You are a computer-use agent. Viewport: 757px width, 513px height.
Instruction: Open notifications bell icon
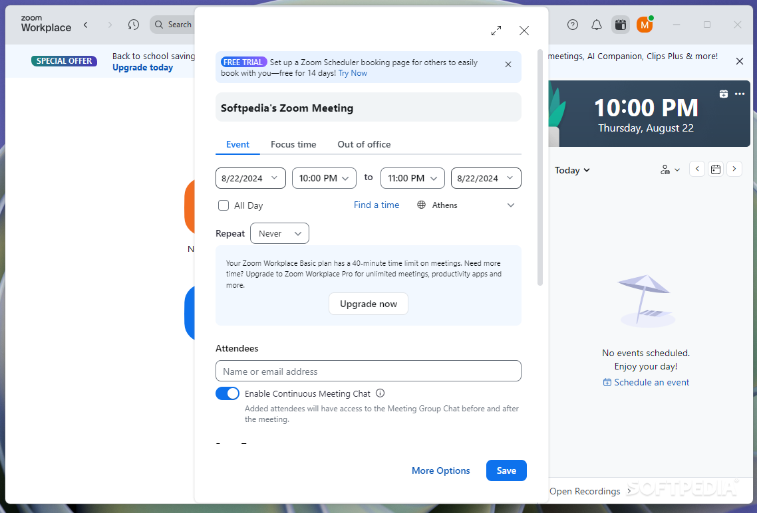click(597, 25)
